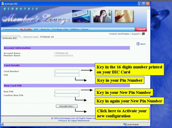Image resolution: width=172 pixels, height=128 pixels.
Task: Select the Activate BIC tab
Action: (10, 38)
